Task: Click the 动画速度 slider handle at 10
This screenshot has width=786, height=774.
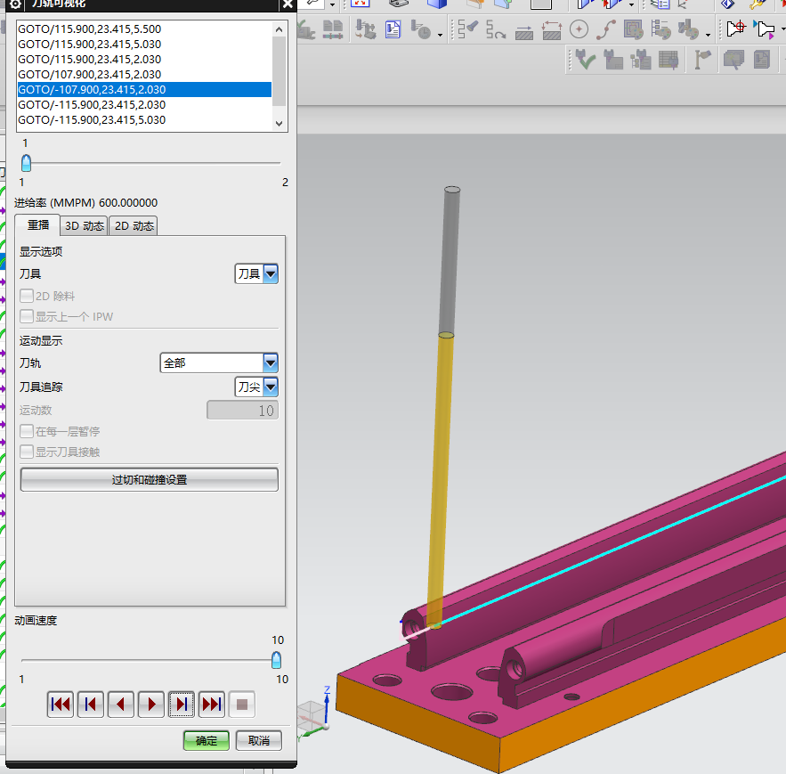Action: (x=276, y=660)
